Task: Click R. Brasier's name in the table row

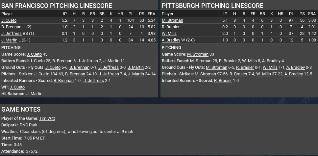Action: (x=171, y=27)
